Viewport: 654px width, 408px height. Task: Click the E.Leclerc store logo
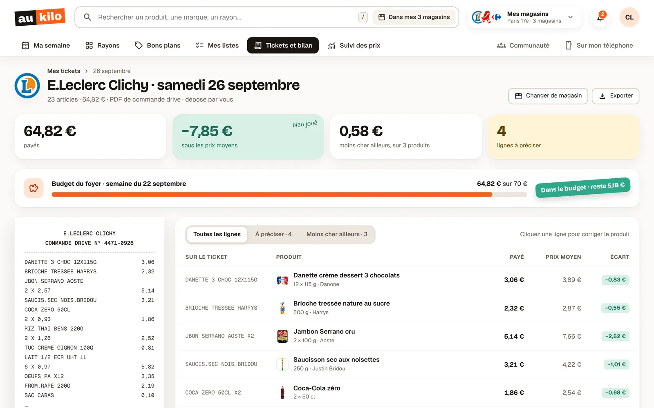[27, 86]
